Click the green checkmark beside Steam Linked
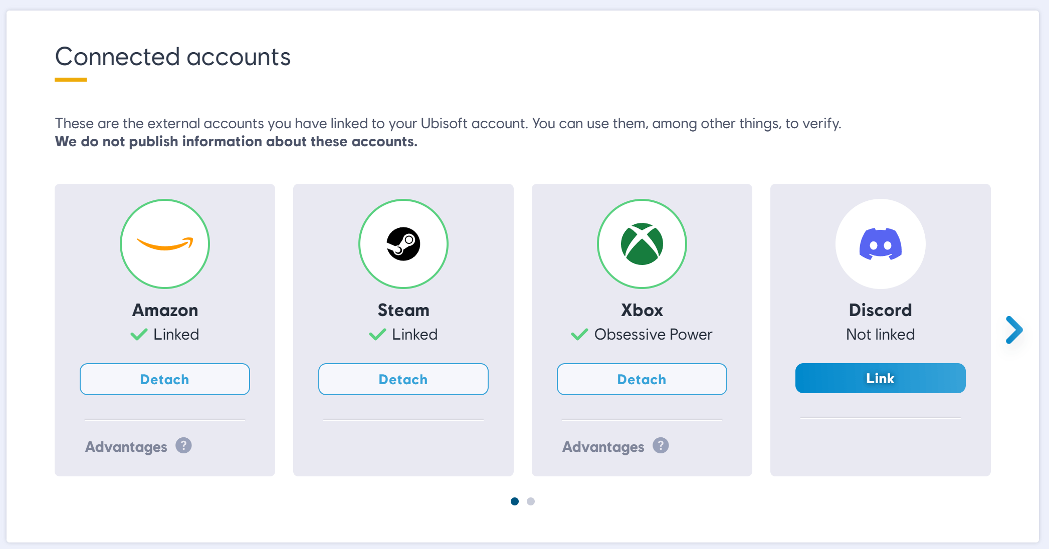1049x549 pixels. (377, 334)
